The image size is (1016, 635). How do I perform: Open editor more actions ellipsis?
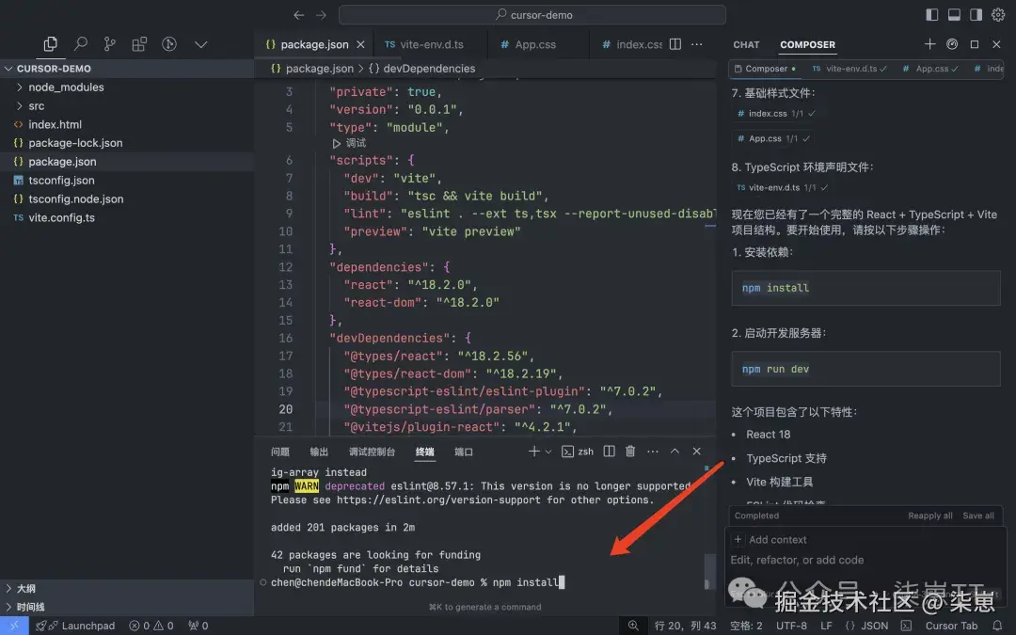[696, 44]
